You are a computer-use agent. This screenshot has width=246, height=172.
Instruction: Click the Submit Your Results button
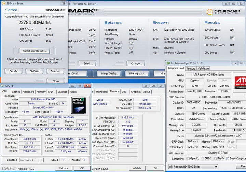tap(34, 51)
